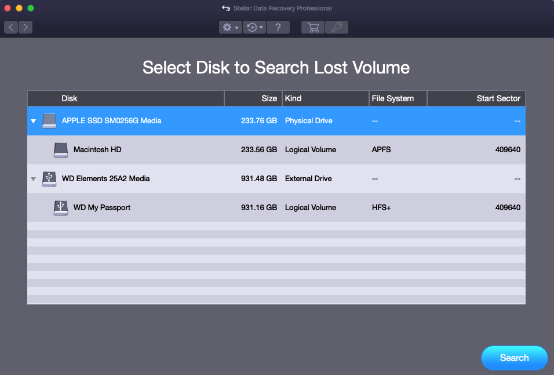
Task: Select APPLE SSD SM0256G Media row text
Action: tap(111, 120)
